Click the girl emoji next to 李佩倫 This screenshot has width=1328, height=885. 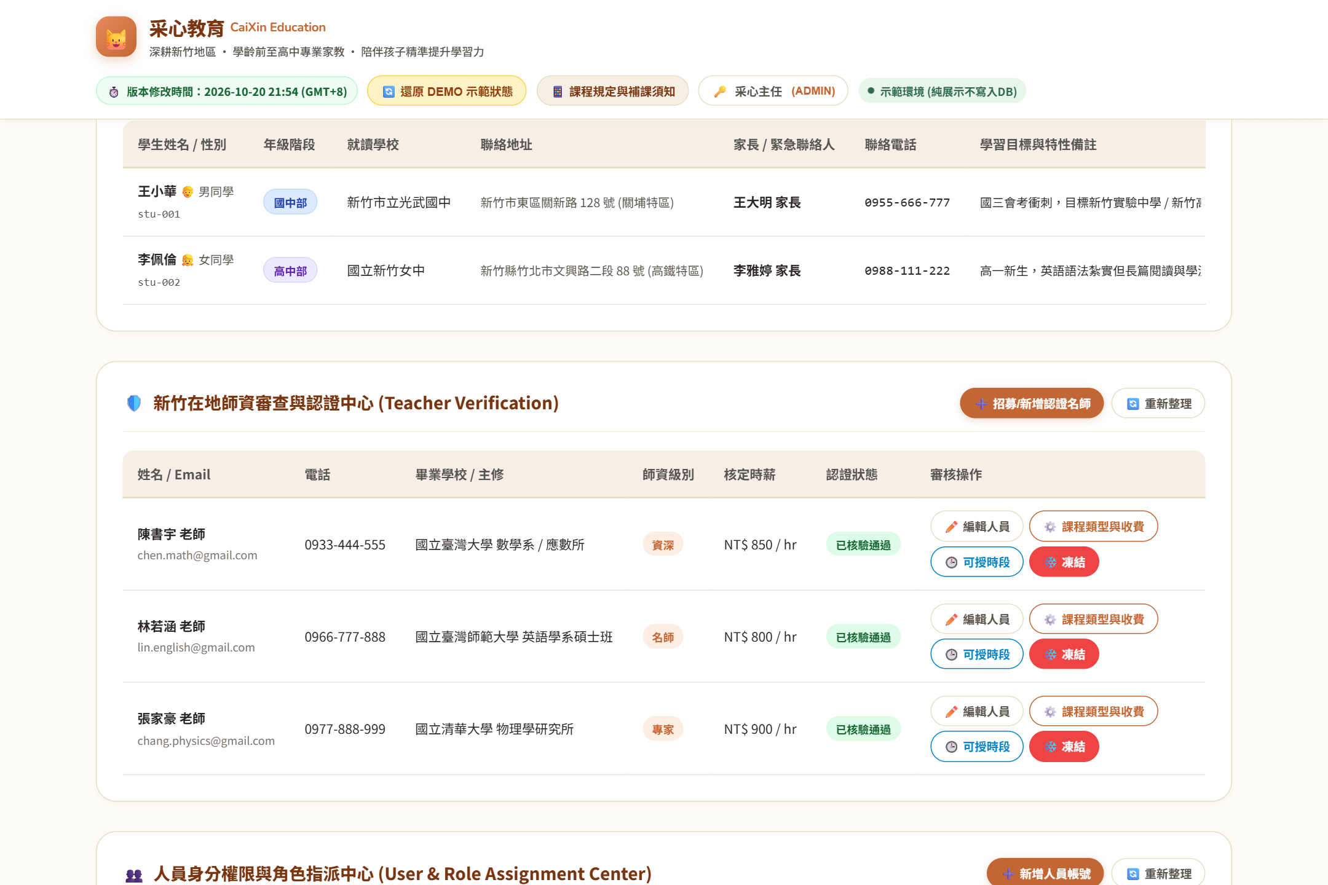(x=188, y=260)
